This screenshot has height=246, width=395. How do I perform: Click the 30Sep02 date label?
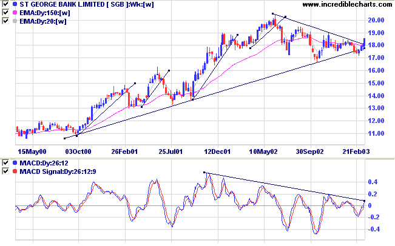pos(309,151)
